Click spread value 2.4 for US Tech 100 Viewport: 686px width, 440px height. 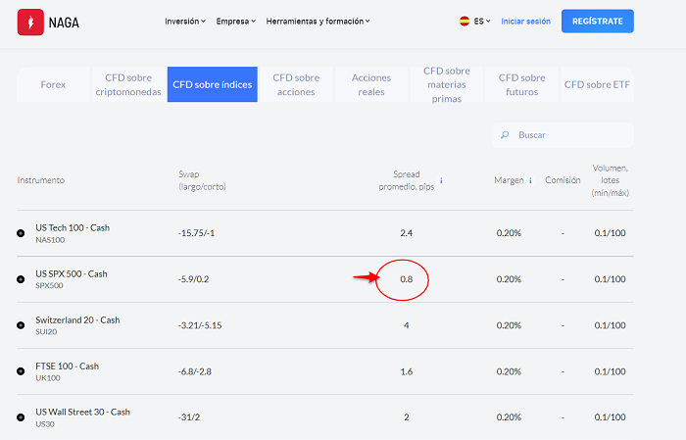pos(407,233)
